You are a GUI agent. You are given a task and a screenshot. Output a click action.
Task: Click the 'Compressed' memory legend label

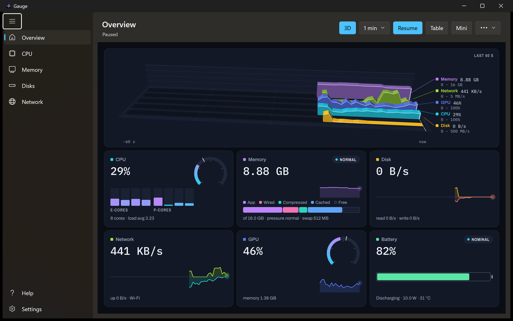295,203
